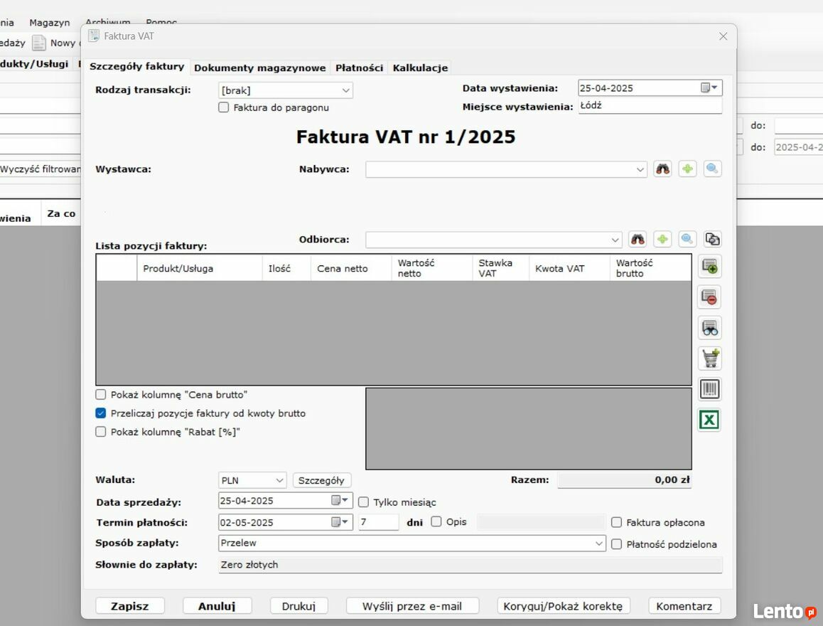Open the 'Rodzaj transakcji' dropdown

(285, 90)
